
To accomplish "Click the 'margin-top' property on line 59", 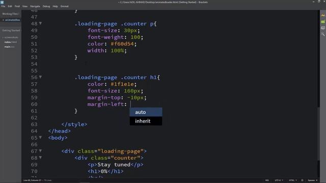I will click(104, 98).
